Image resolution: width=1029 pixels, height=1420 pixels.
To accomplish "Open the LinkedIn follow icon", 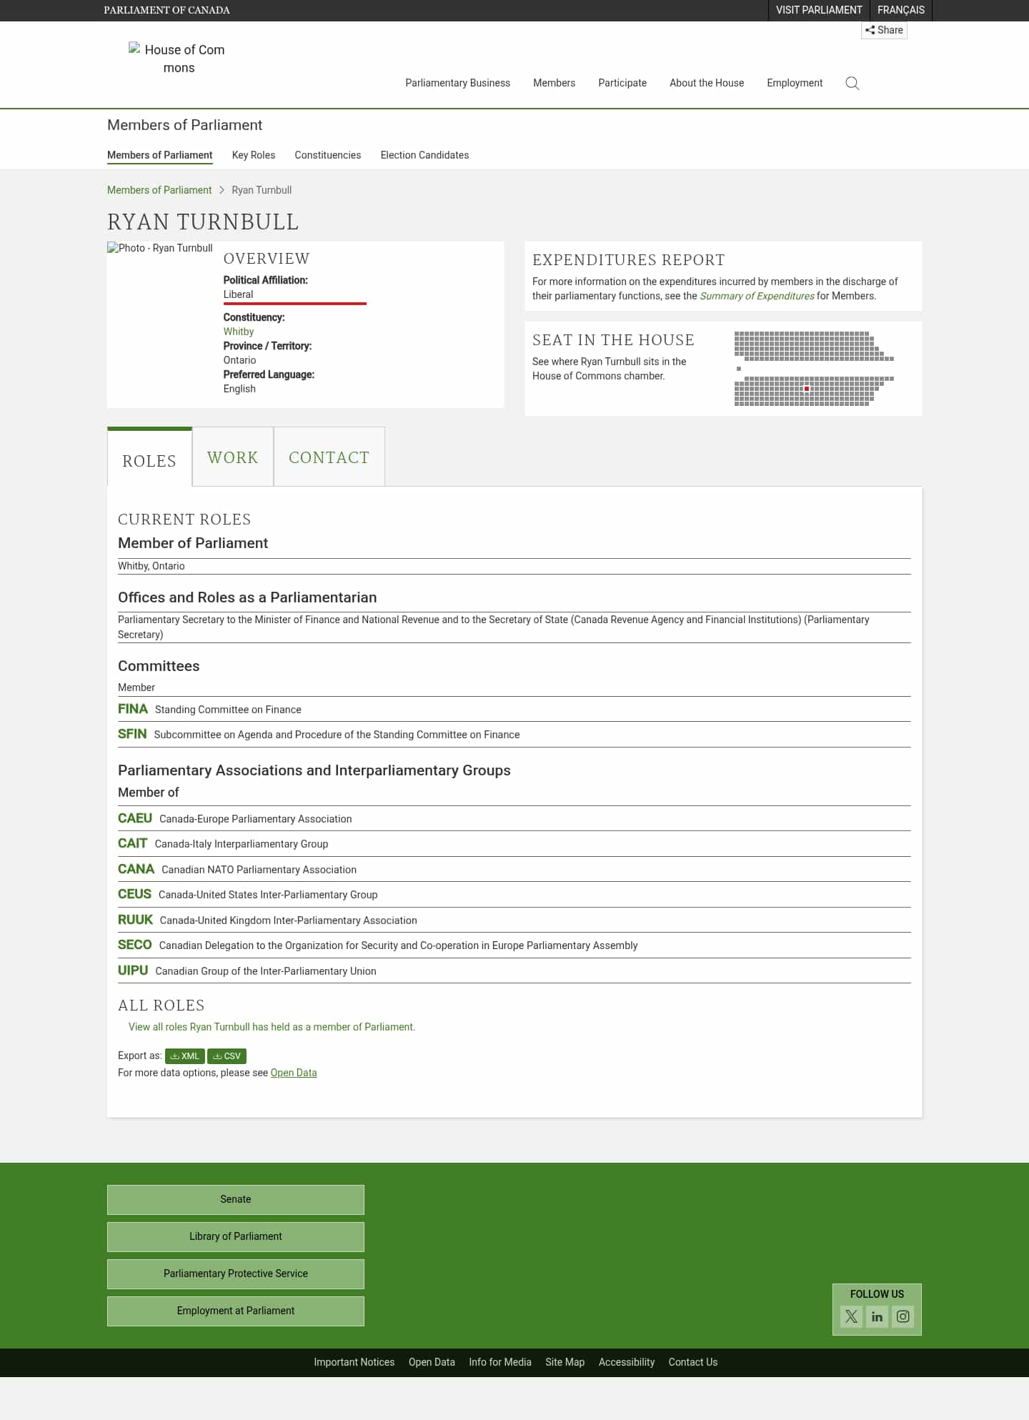I will click(x=877, y=1316).
